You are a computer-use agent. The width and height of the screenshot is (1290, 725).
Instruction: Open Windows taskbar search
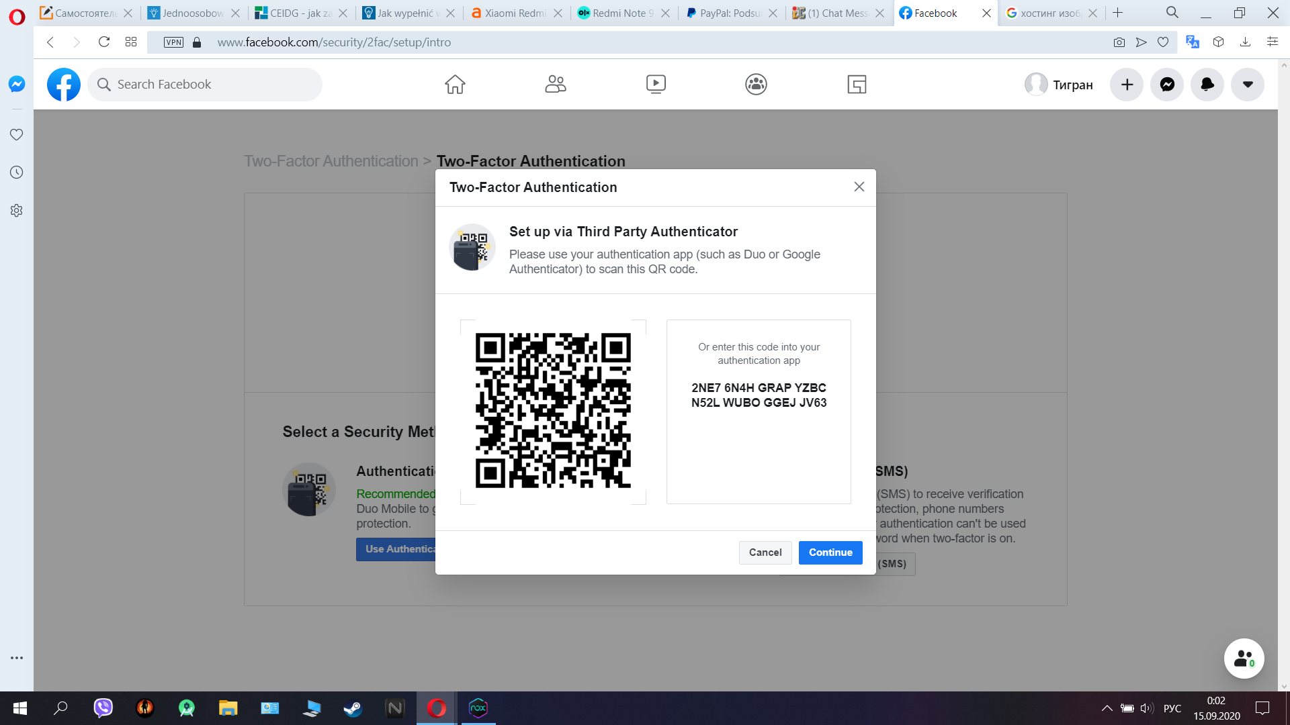pyautogui.click(x=61, y=708)
